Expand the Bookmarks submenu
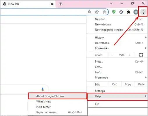 tap(117, 48)
